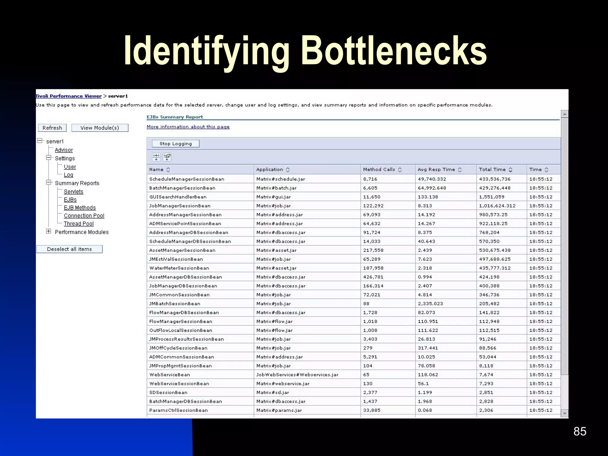The width and height of the screenshot is (608, 456).
Task: Sort by Time column arrows
Action: [x=547, y=170]
